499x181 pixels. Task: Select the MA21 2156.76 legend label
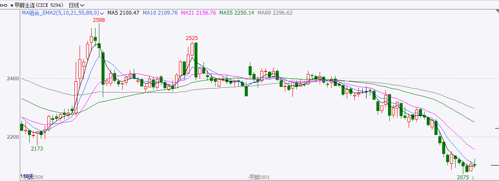pos(199,13)
